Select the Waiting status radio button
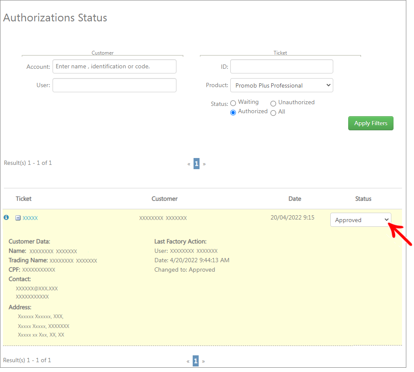This screenshot has width=414, height=372. coord(233,103)
